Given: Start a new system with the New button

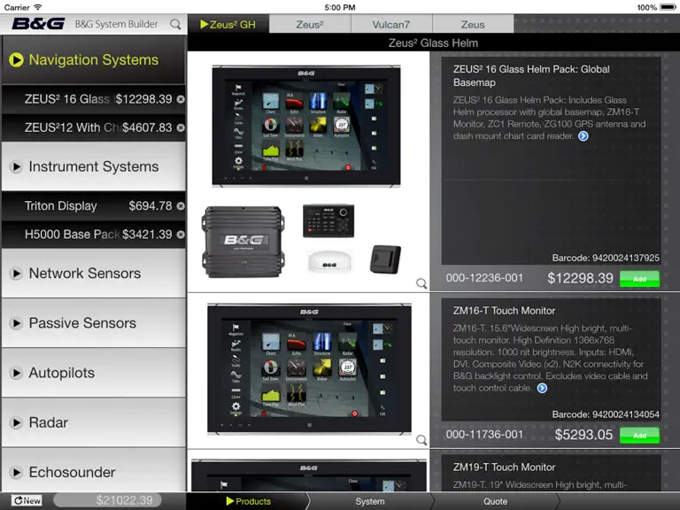Looking at the screenshot, I should coord(27,500).
